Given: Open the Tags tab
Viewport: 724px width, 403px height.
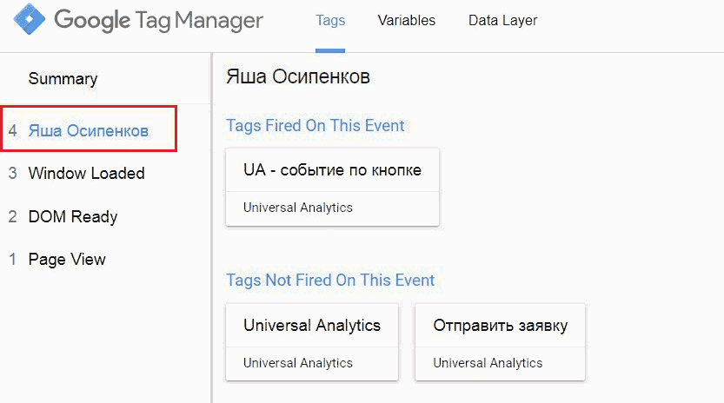Looking at the screenshot, I should [x=330, y=20].
